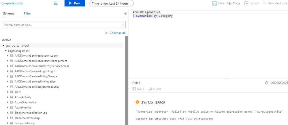Switch results view to CHART

coord(155,89)
